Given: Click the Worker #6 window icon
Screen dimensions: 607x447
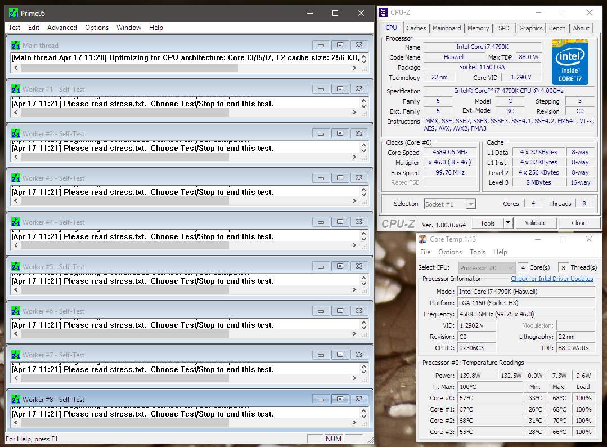Looking at the screenshot, I should pos(16,311).
